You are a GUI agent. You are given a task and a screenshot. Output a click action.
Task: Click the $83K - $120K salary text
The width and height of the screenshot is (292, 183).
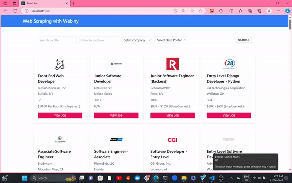(x=170, y=106)
